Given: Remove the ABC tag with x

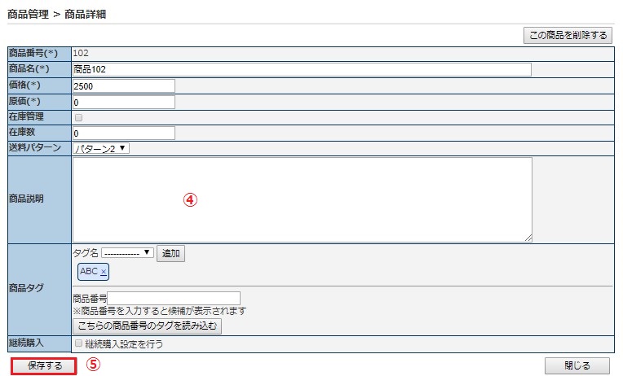Looking at the screenshot, I should pos(104,272).
